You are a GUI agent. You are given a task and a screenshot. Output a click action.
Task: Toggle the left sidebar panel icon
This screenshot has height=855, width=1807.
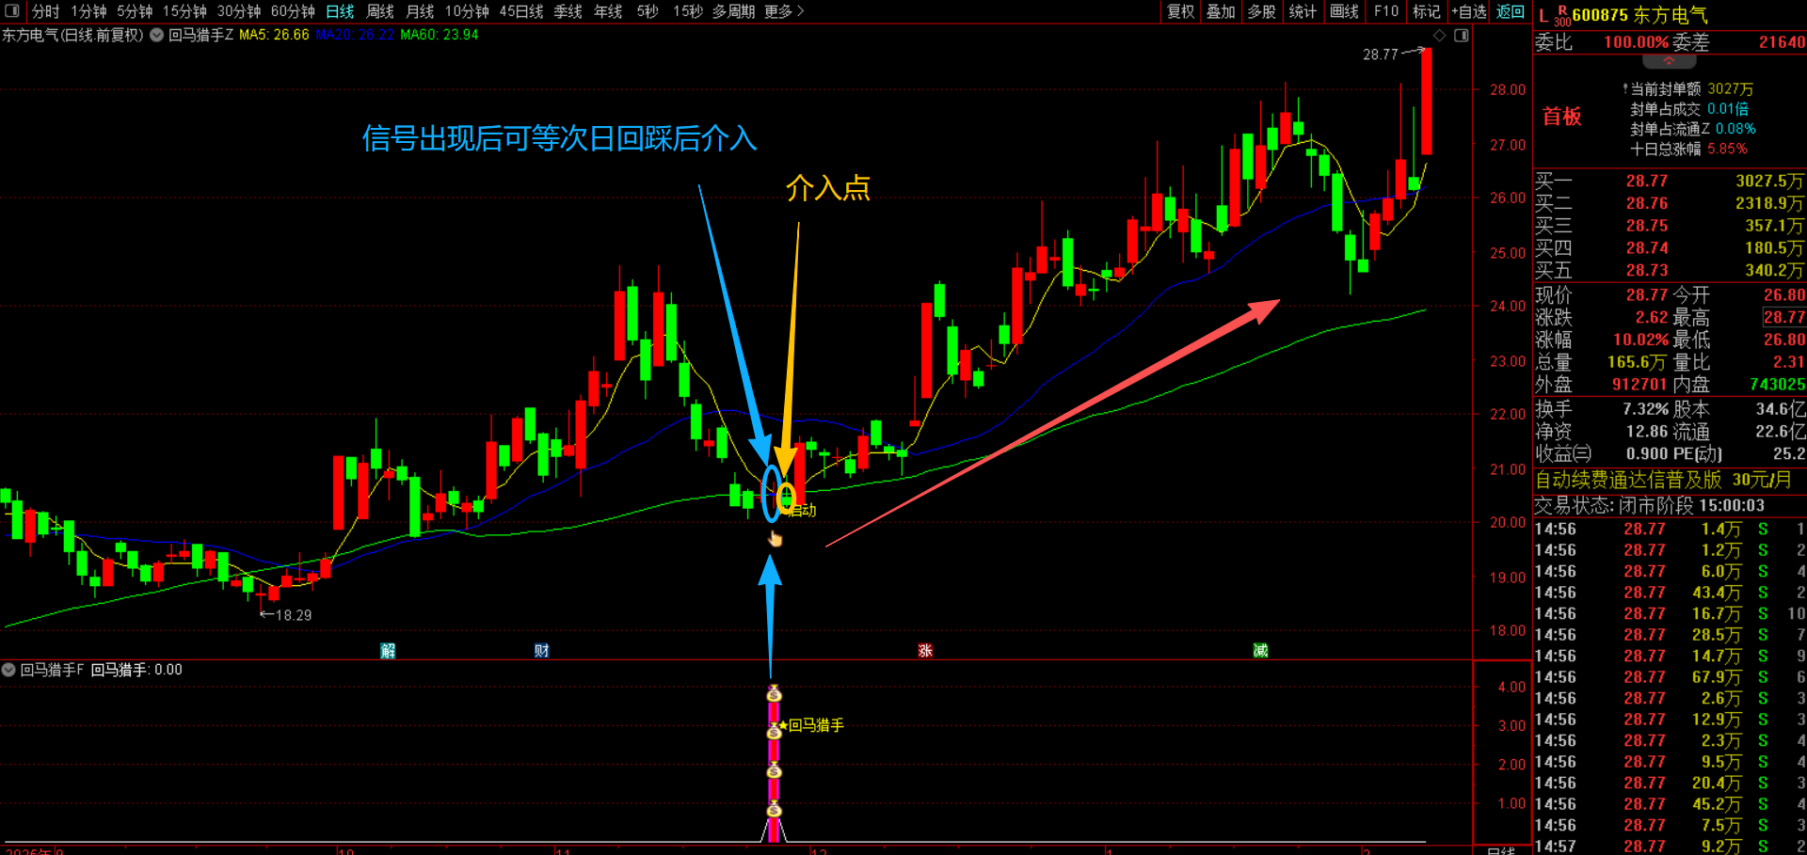point(12,11)
